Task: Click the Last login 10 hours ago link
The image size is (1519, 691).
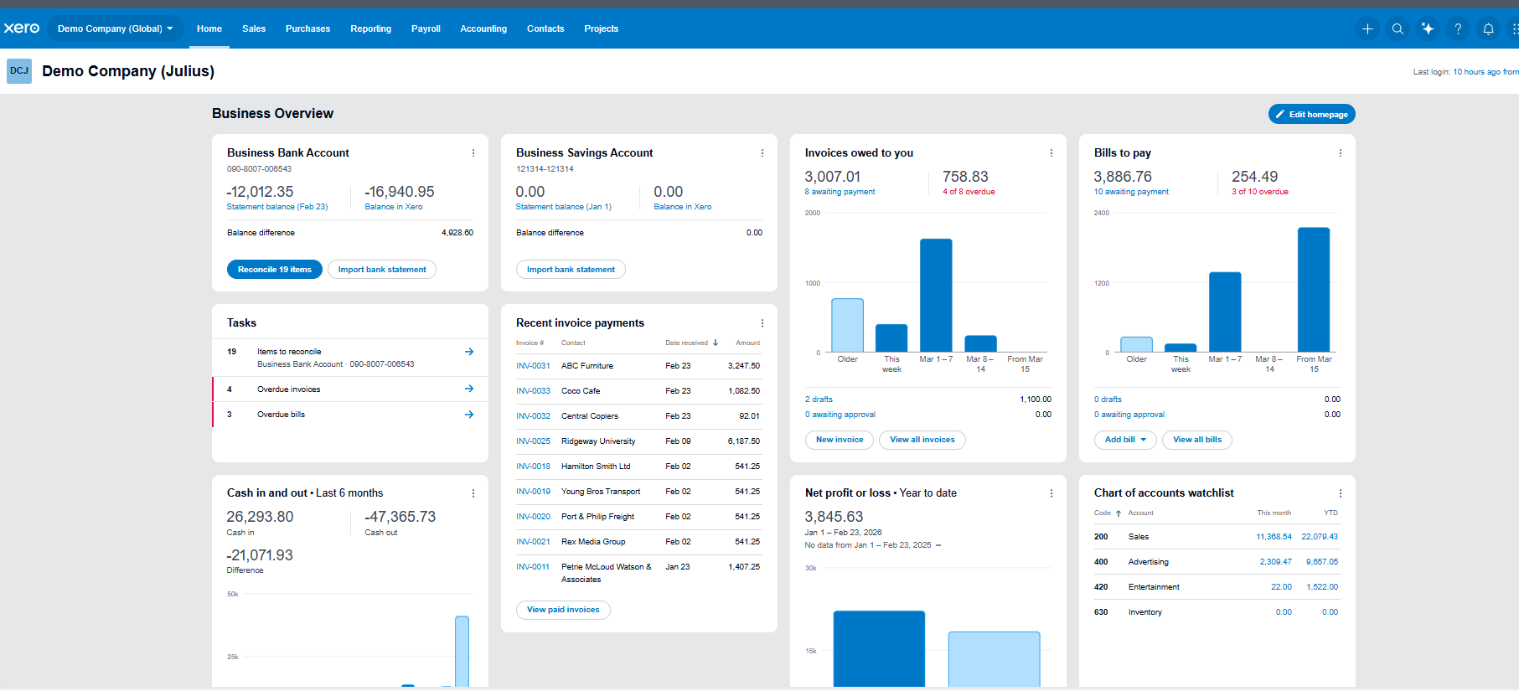Action: point(1485,72)
